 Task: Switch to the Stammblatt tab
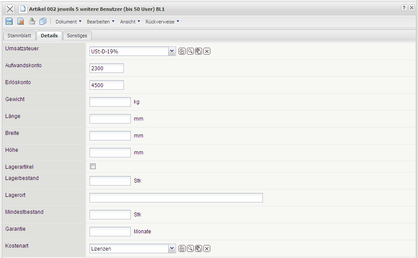[19, 36]
